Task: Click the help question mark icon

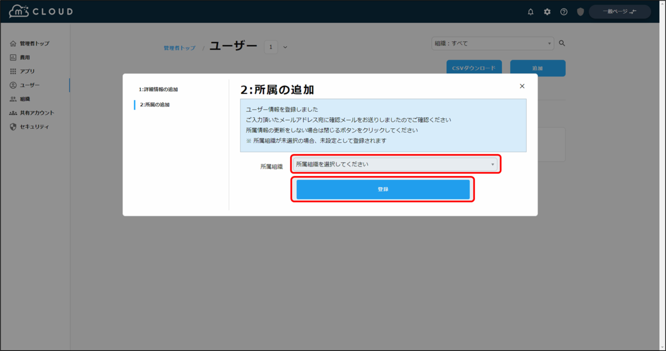Action: click(563, 11)
